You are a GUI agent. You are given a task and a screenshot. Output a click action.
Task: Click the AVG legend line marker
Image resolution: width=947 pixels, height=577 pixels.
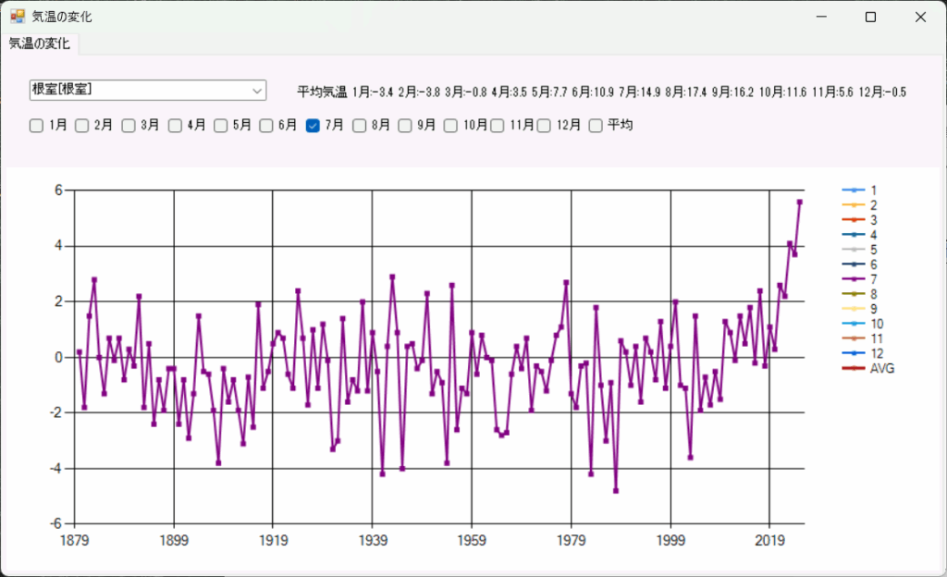pyautogui.click(x=852, y=368)
